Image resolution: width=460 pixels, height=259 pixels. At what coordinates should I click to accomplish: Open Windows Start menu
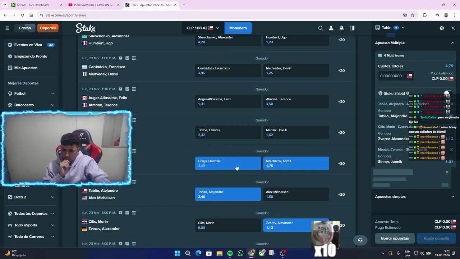point(177,253)
